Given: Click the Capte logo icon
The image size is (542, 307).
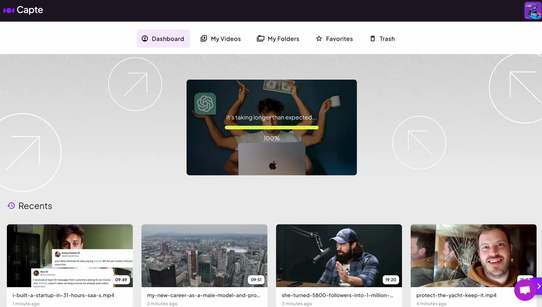Looking at the screenshot, I should (x=8, y=10).
